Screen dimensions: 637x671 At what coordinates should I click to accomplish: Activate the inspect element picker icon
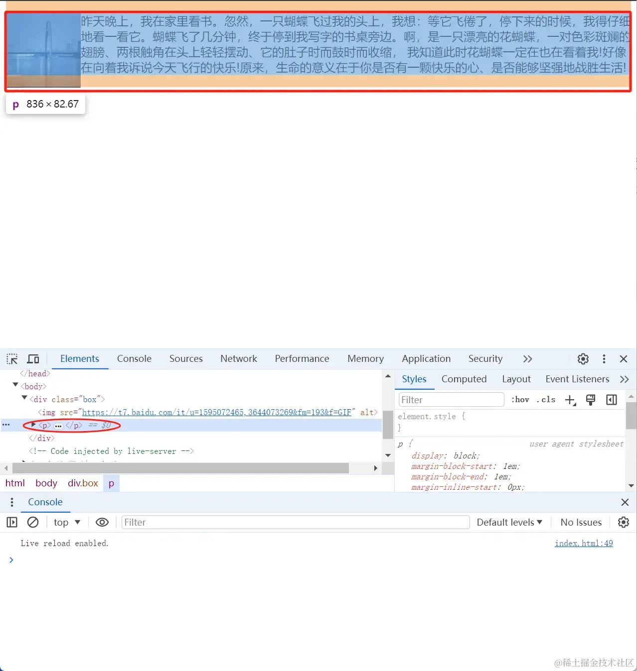pos(12,359)
